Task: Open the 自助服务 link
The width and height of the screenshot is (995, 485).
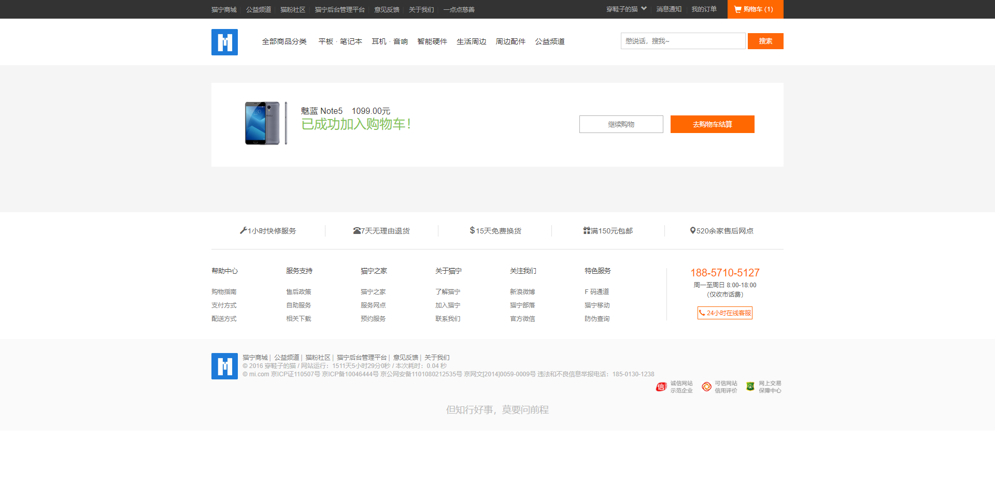Action: pos(298,305)
